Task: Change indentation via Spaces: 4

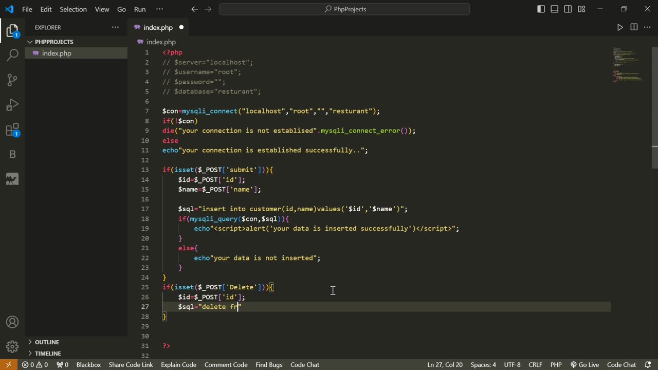Action: [483, 364]
